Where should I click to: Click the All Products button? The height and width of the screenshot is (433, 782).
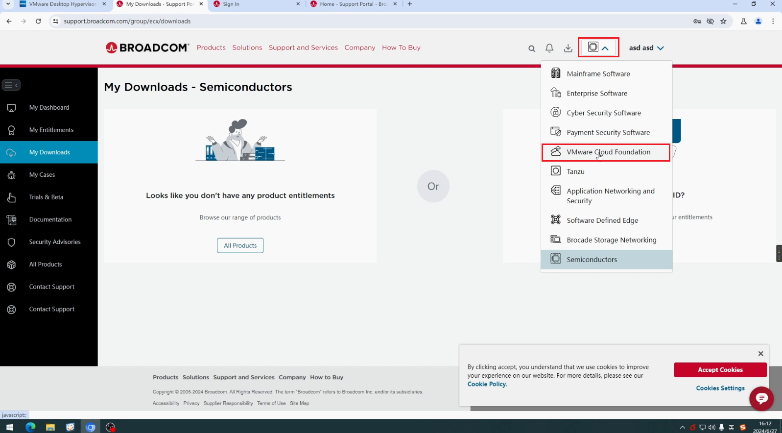240,245
